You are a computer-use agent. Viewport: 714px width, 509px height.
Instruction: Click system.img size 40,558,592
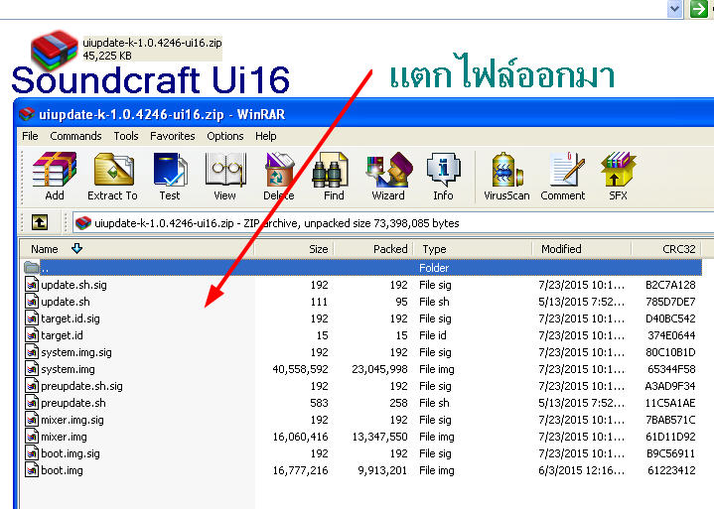point(300,369)
